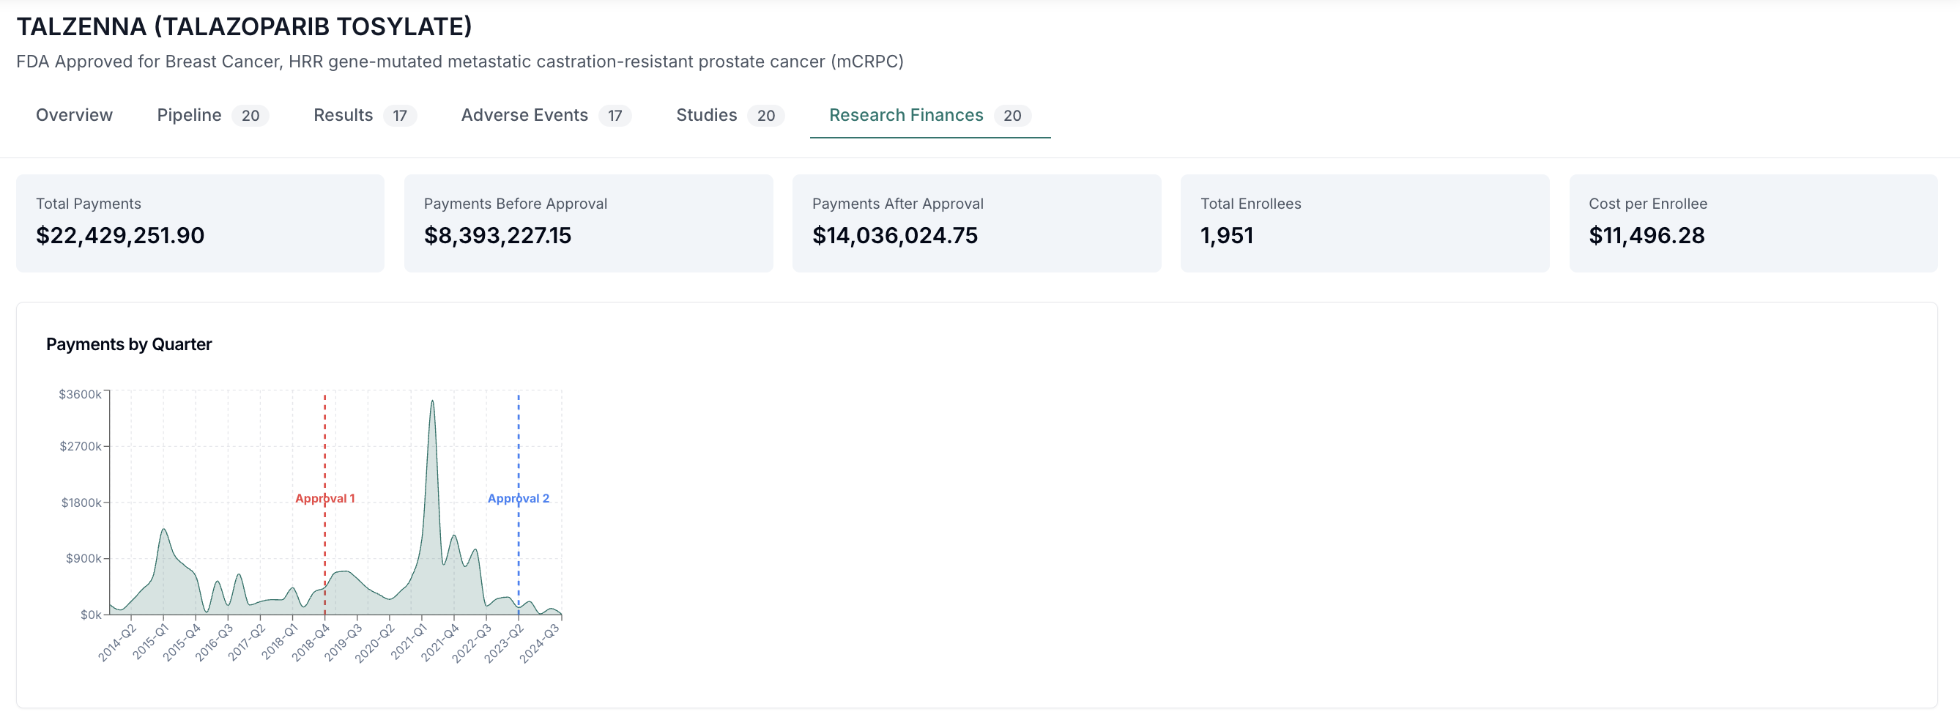
Task: Select the Payments After Approval card
Action: coord(976,222)
